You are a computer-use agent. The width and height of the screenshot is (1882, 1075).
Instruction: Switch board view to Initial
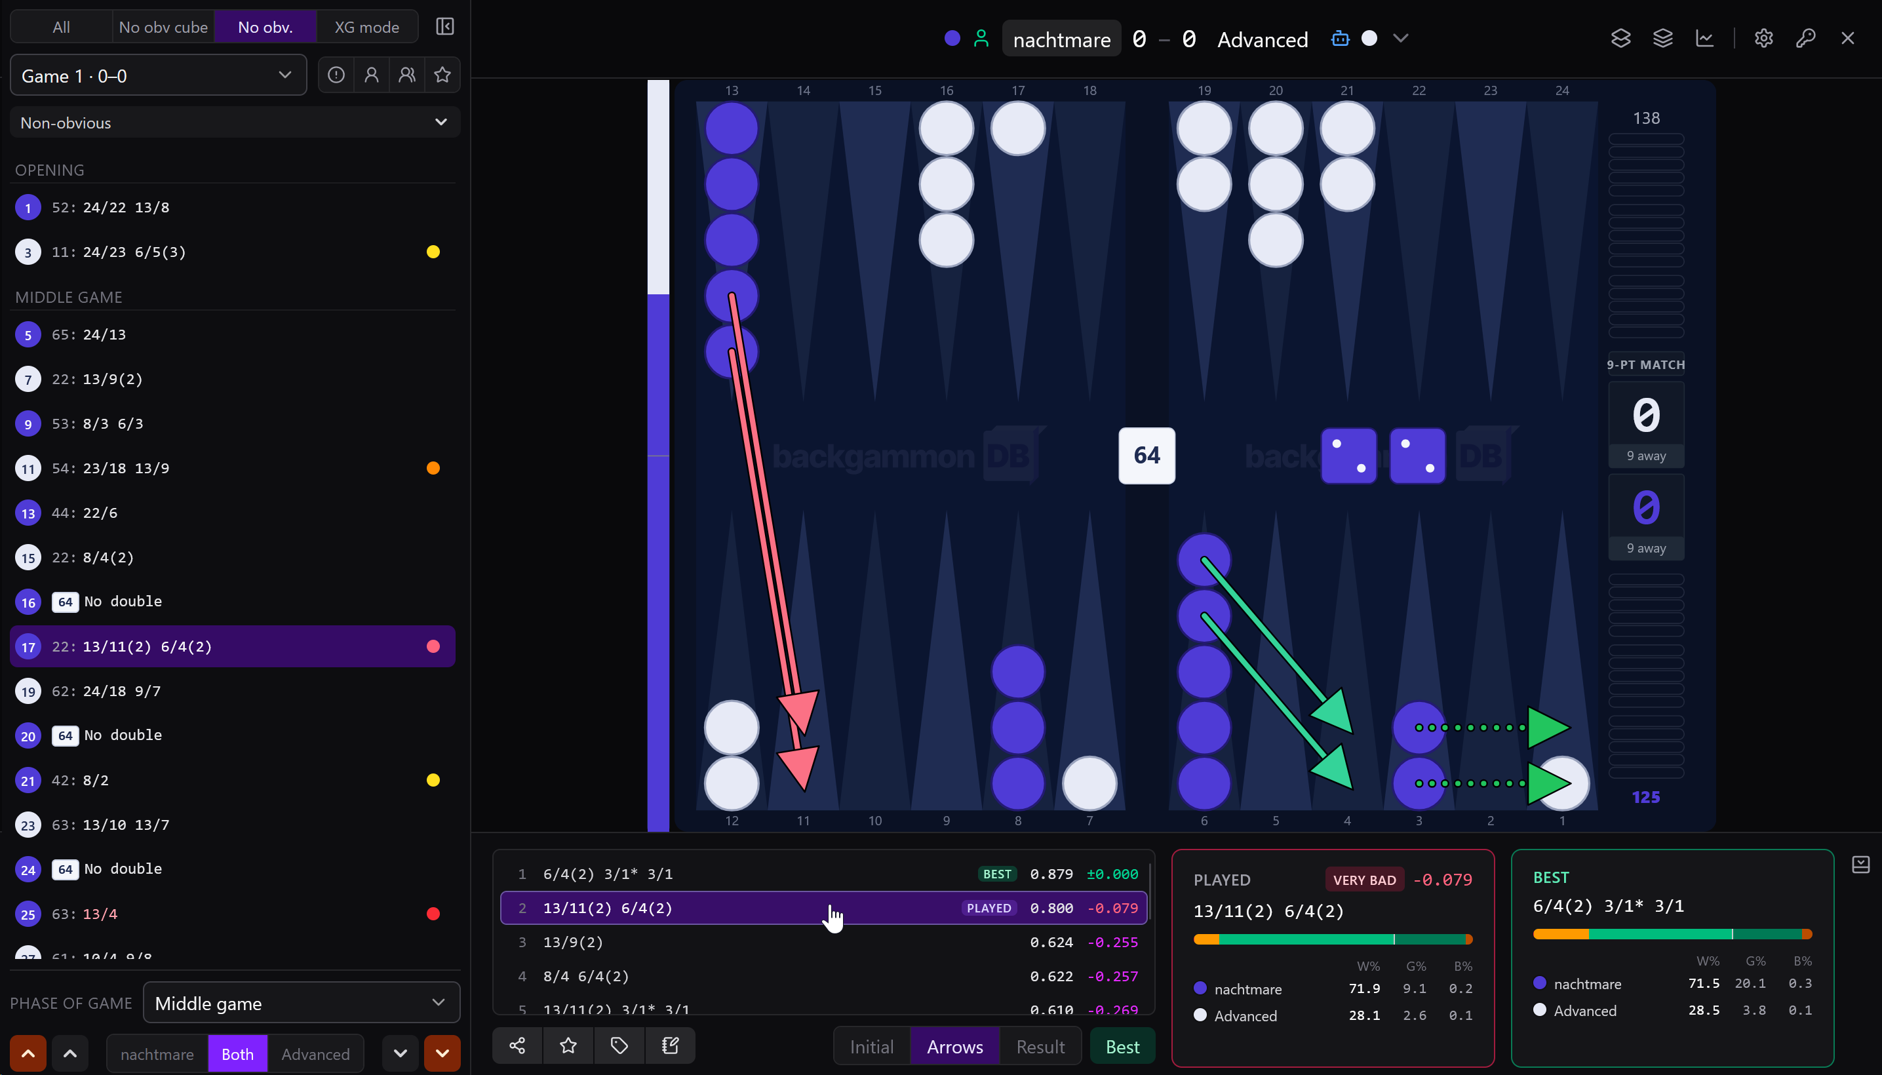(872, 1046)
